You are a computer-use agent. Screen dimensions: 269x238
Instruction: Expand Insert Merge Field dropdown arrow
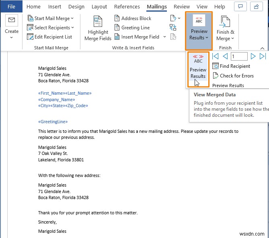[164, 37]
